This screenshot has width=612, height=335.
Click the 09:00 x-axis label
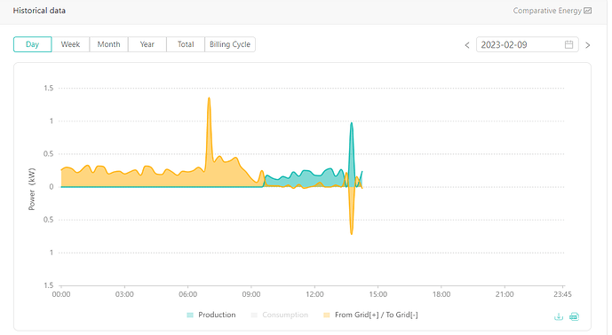[x=251, y=294]
